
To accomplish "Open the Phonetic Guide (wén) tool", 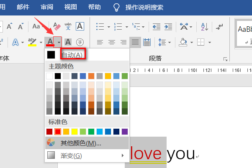I will click(68, 26).
